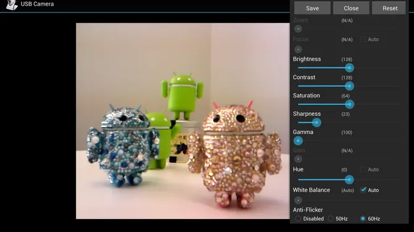Click the White Balance (Auto) value
This screenshot has height=232, width=414.
347,190
